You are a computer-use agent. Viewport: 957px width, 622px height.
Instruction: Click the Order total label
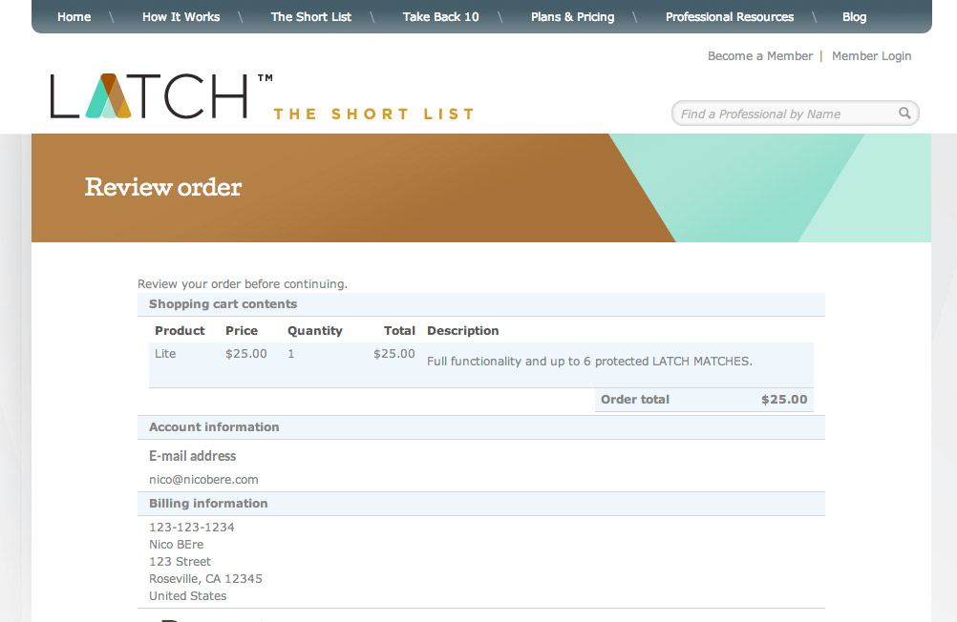635,400
